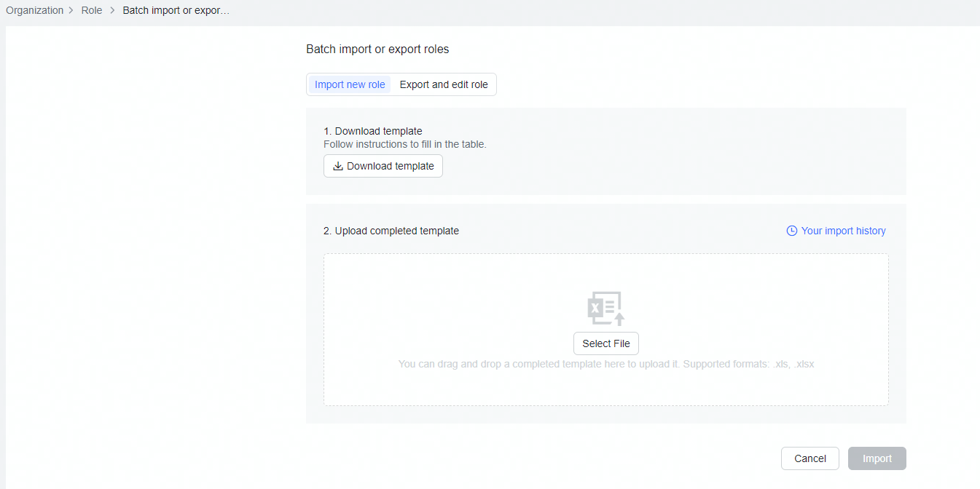The height and width of the screenshot is (489, 980).
Task: Click the Download template button
Action: (383, 166)
